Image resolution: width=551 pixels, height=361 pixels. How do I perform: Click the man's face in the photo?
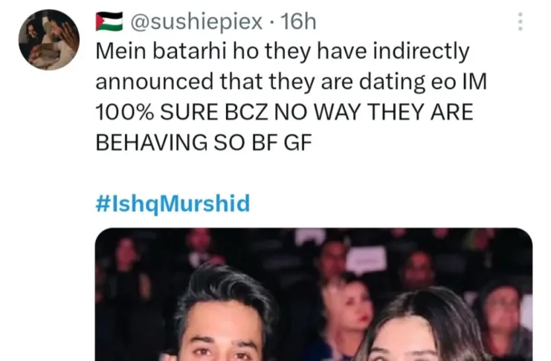225,334
